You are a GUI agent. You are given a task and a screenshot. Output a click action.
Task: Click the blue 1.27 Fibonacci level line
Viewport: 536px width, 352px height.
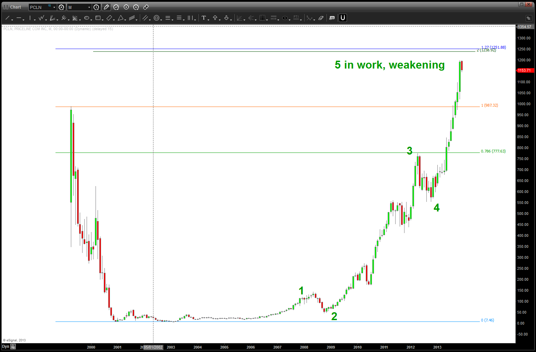240,49
